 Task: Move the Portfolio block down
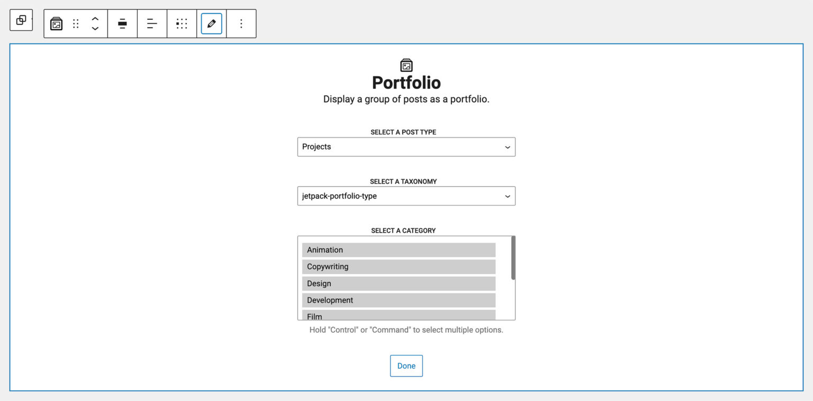pos(95,28)
